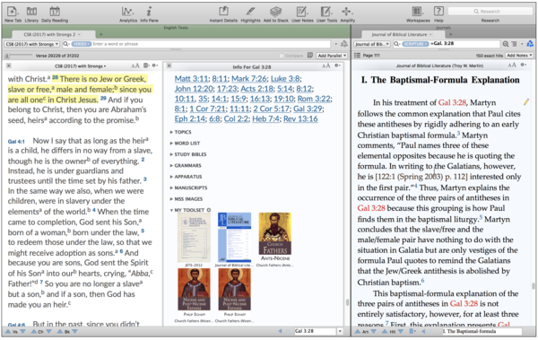Toggle the Compare checkbox
The height and width of the screenshot is (340, 538).
(x=282, y=56)
